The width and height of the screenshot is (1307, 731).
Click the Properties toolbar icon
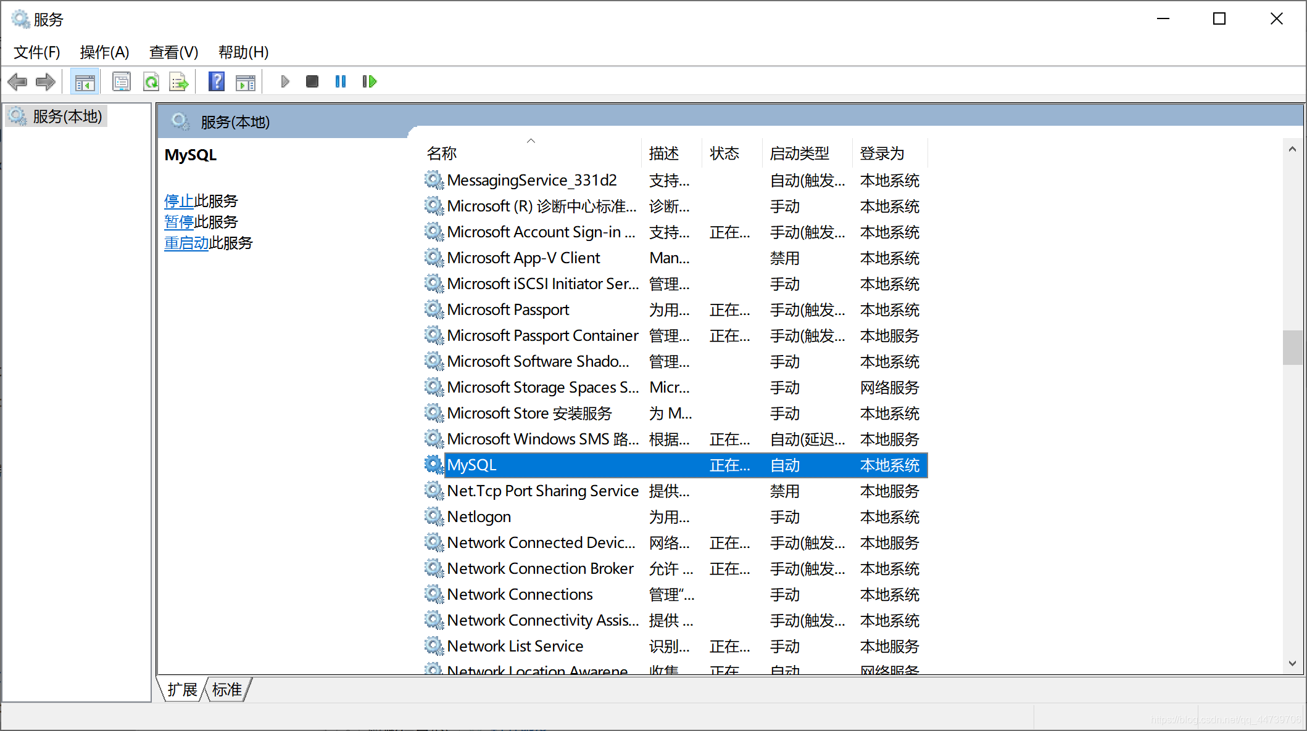coord(121,81)
